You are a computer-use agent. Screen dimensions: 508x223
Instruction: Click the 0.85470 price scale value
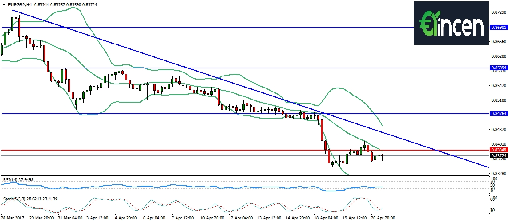tap(498, 85)
